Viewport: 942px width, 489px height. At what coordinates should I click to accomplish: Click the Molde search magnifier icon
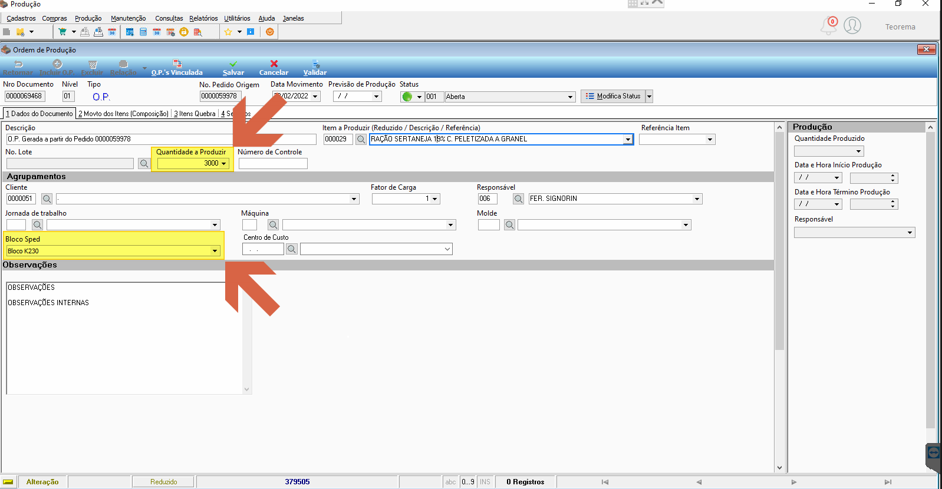coord(509,224)
